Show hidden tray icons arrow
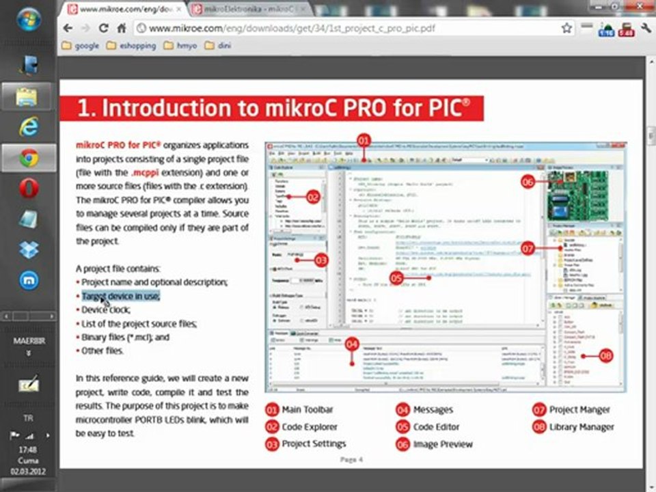Screen dimensions: 656x492 48,435
